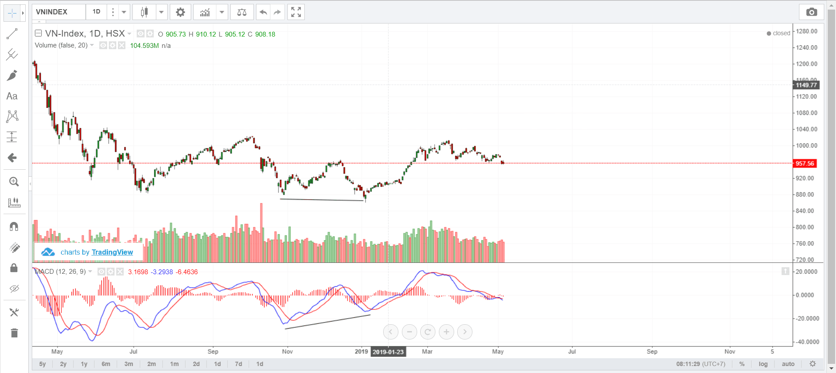Select the 2y time range
Viewport: 836px width, 373px height.
(63, 364)
